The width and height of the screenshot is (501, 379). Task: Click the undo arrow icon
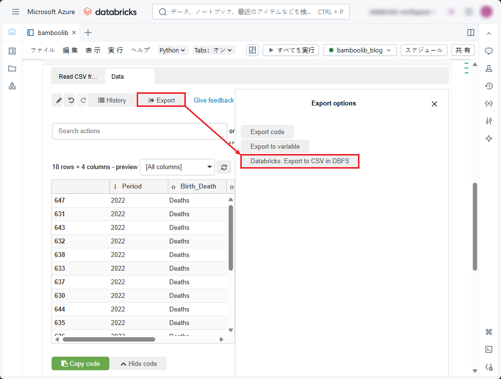tap(71, 101)
